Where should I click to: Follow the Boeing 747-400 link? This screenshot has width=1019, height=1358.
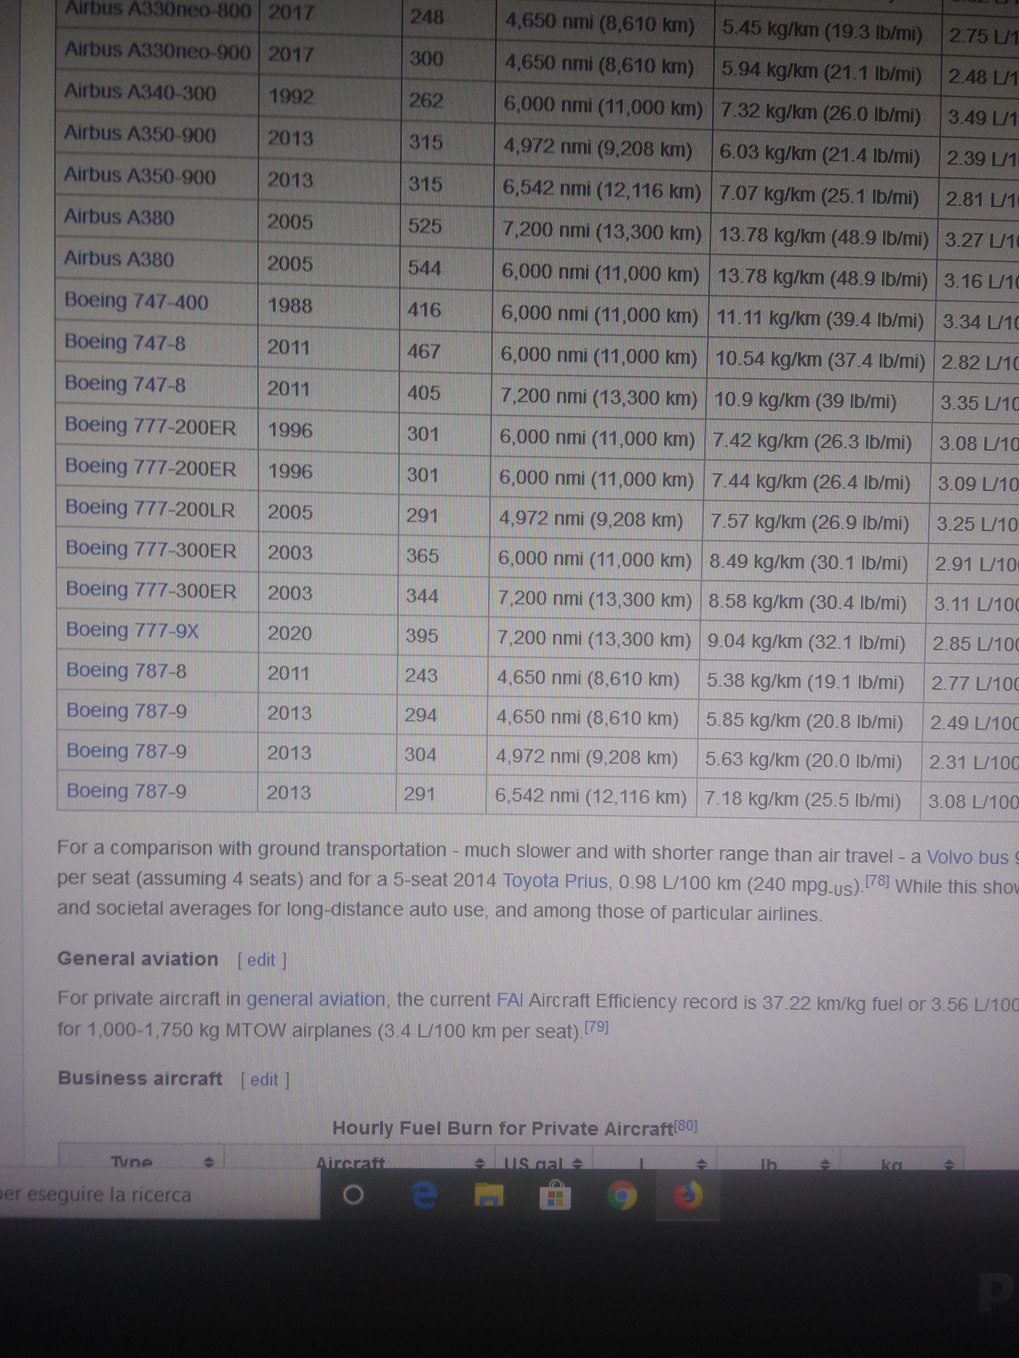137,301
